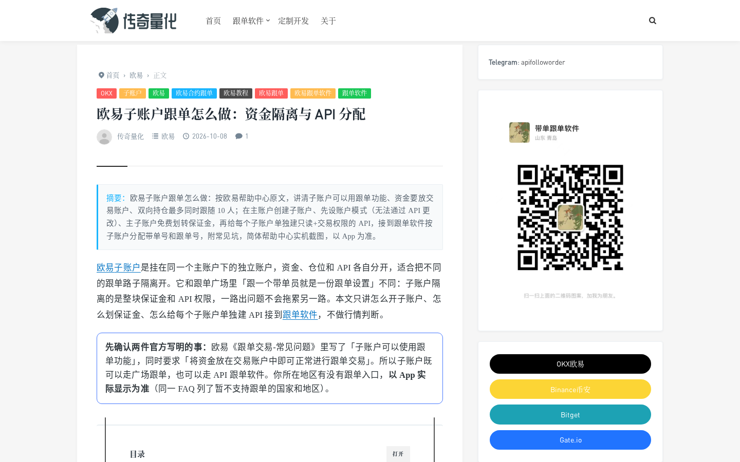The width and height of the screenshot is (740, 462).
Task: Click the 带单跟单软件 profile avatar
Action: [x=520, y=132]
